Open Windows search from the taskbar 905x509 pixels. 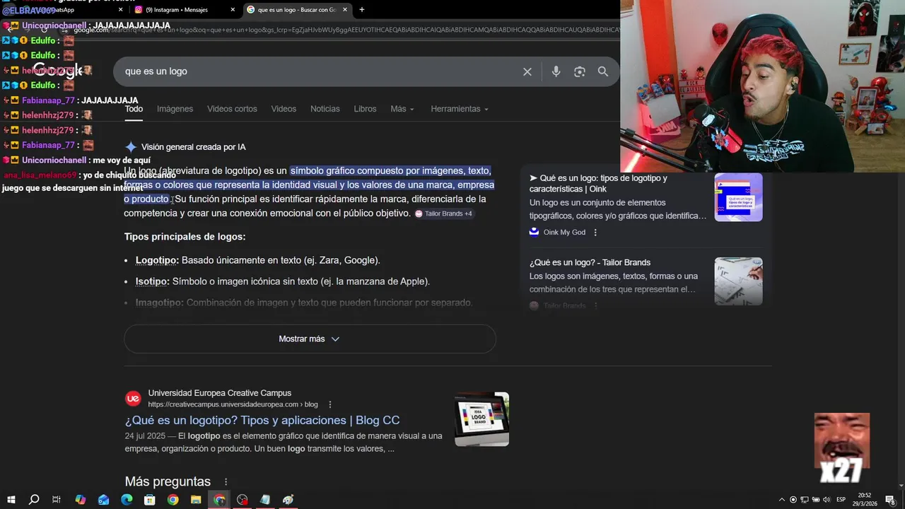click(33, 500)
